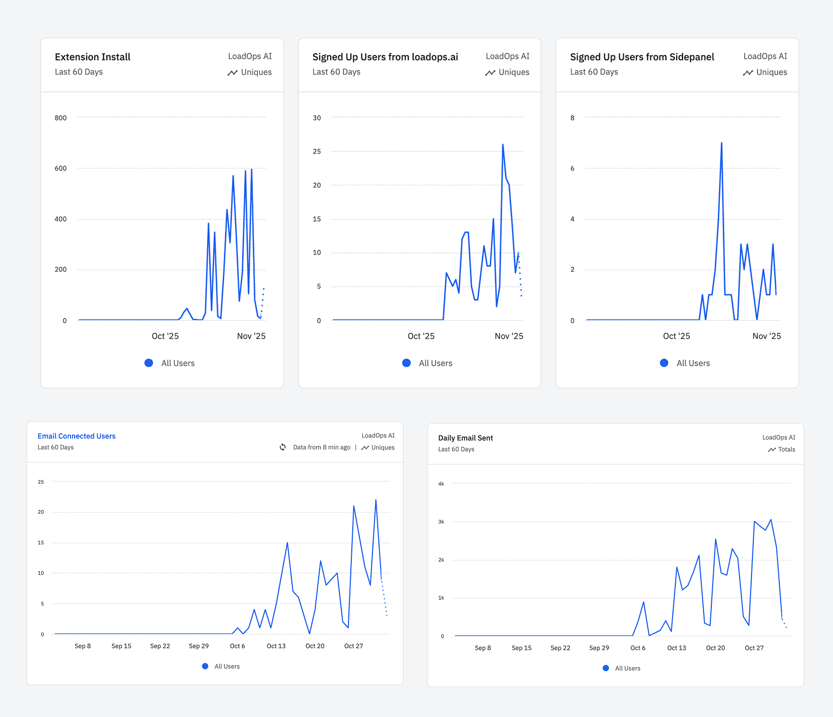Click the Uniques trend icon on Signed Up Users from Sidepanel
The image size is (833, 717).
[748, 73]
